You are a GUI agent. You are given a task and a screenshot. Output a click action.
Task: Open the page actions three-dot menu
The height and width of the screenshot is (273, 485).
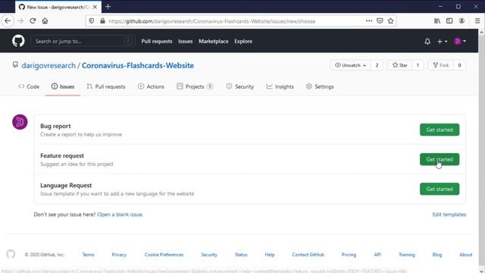369,20
